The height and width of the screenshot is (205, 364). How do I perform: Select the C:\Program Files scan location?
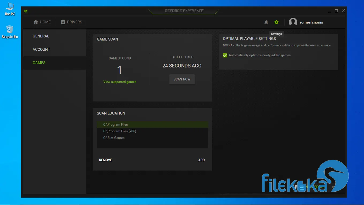[x=152, y=124]
